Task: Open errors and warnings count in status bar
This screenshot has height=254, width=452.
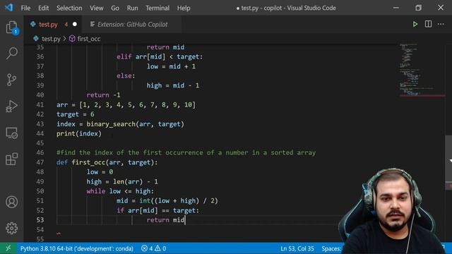Action: [x=153, y=248]
